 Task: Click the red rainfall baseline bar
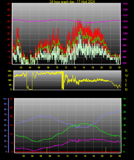(x=68, y=152)
